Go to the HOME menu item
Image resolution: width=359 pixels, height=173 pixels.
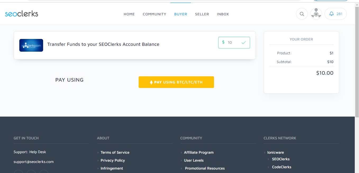click(129, 14)
